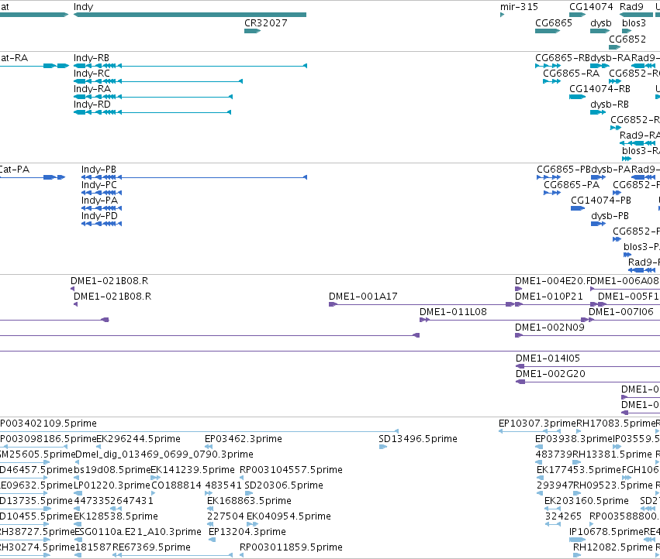The height and width of the screenshot is (559, 660).
Task: Open the EK203160.5prime label
Action: (586, 501)
